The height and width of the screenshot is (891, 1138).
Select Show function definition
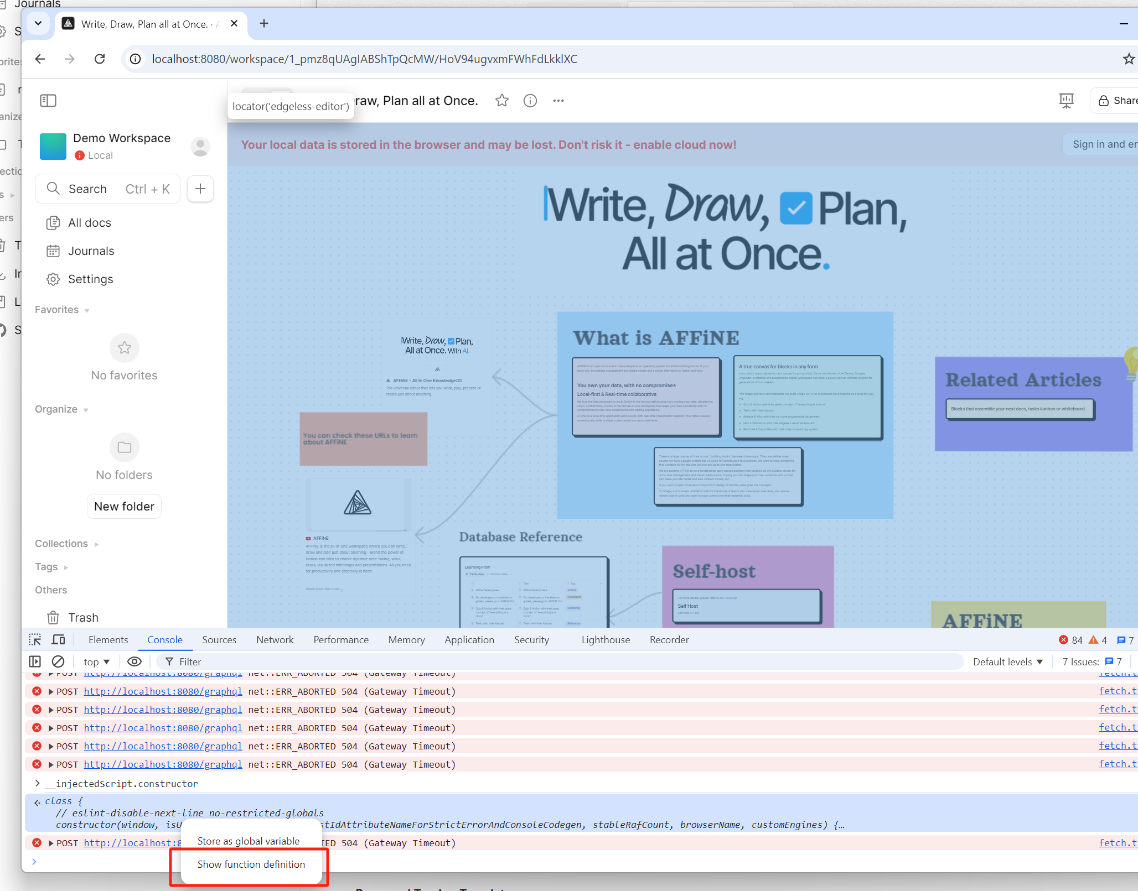pos(251,864)
